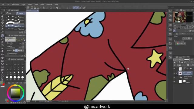The height and width of the screenshot is (109, 194).
Task: Click the Brush Size stepper arrows
Action: pos(22,44)
